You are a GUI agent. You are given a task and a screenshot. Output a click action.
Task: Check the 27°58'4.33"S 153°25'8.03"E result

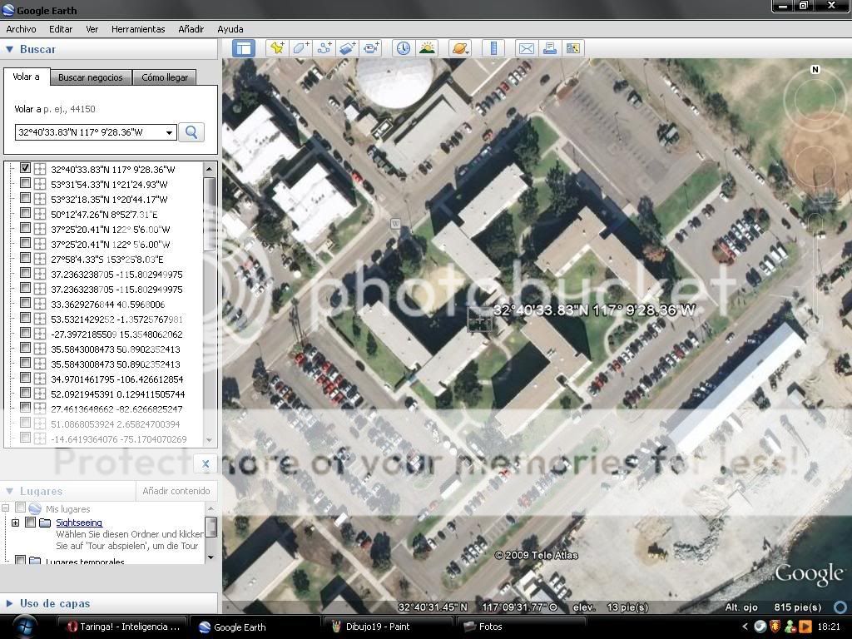(25, 258)
